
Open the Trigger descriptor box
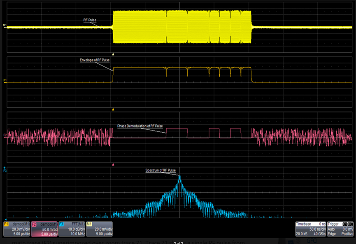tap(340, 229)
